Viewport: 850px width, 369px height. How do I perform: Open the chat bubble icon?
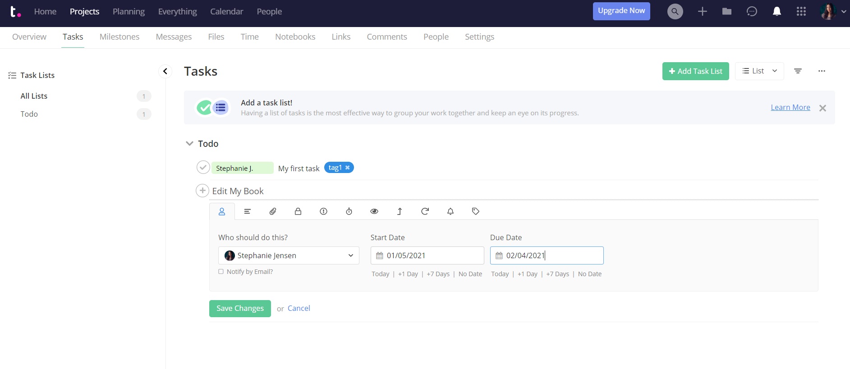[x=752, y=11]
